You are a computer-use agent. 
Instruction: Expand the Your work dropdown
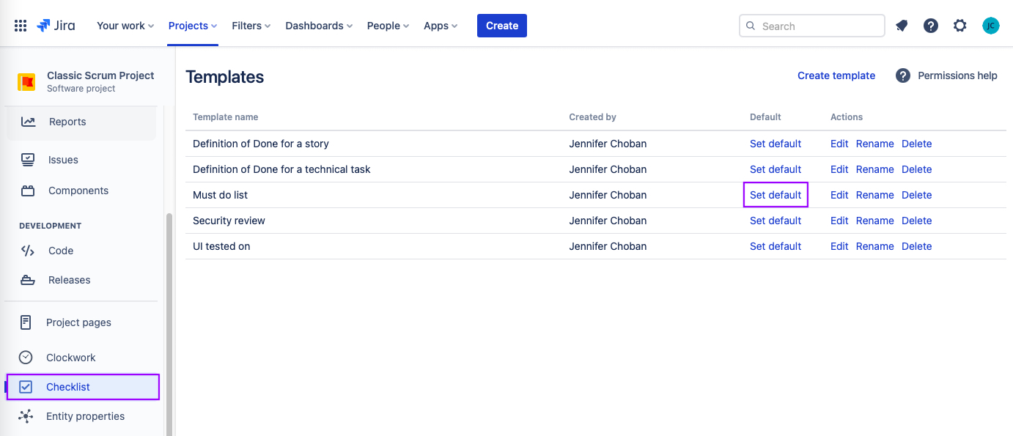pos(125,26)
